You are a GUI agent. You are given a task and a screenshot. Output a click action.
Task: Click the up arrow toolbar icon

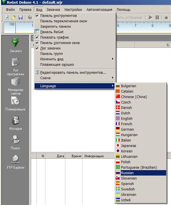pos(166,17)
